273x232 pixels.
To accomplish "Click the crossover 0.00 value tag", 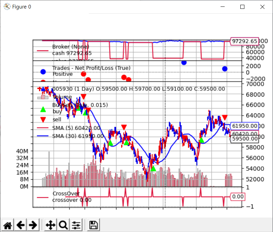I will pos(238,197).
